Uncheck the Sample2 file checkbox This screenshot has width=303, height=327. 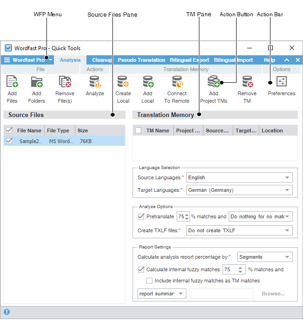pyautogui.click(x=9, y=141)
